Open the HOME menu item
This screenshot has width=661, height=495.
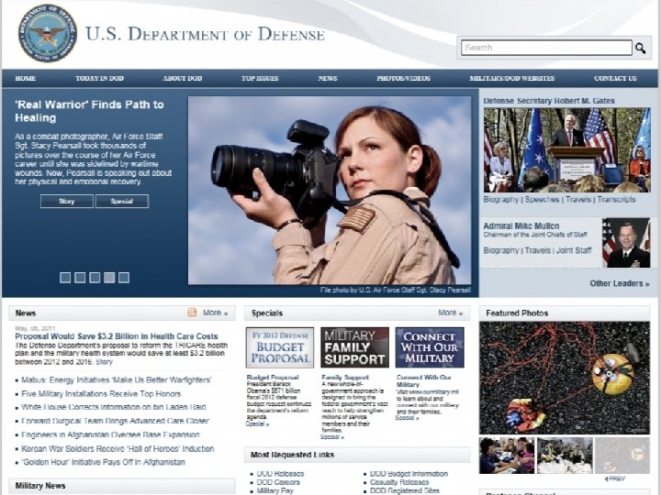point(26,78)
